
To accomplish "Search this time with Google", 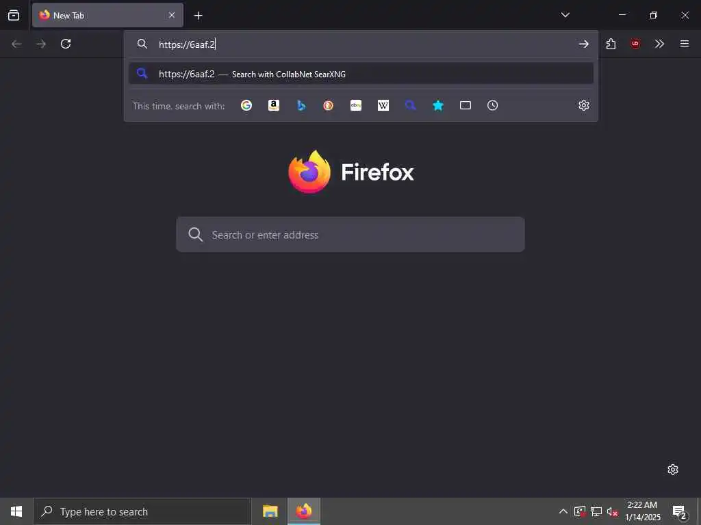I will [x=246, y=105].
